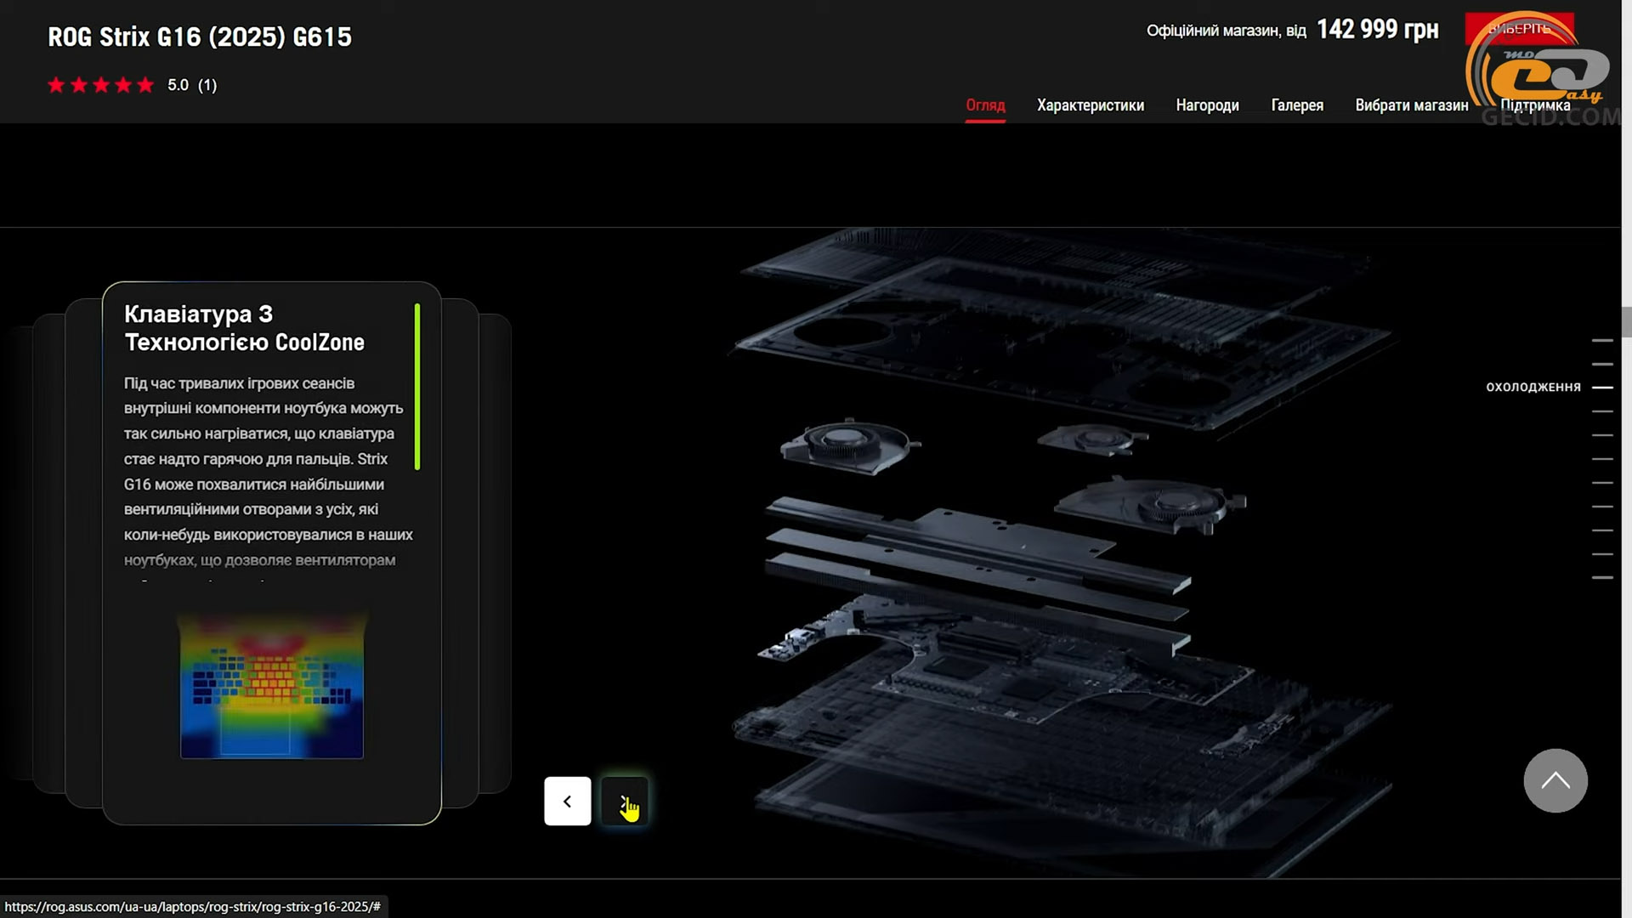Viewport: 1632px width, 918px height.
Task: Click the price 142 999 грн
Action: coord(1378,30)
